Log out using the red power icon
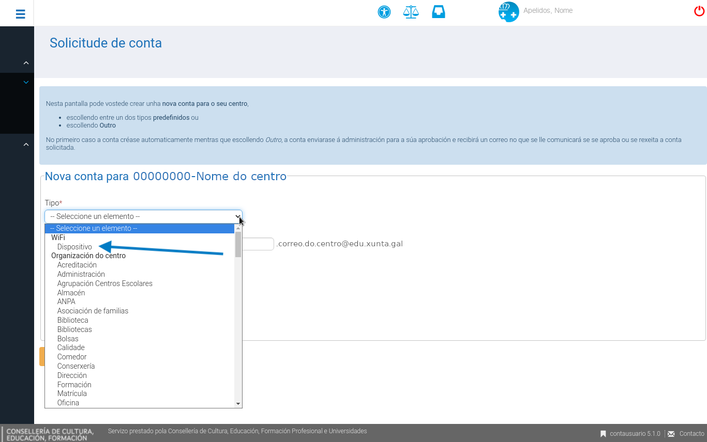 point(699,11)
